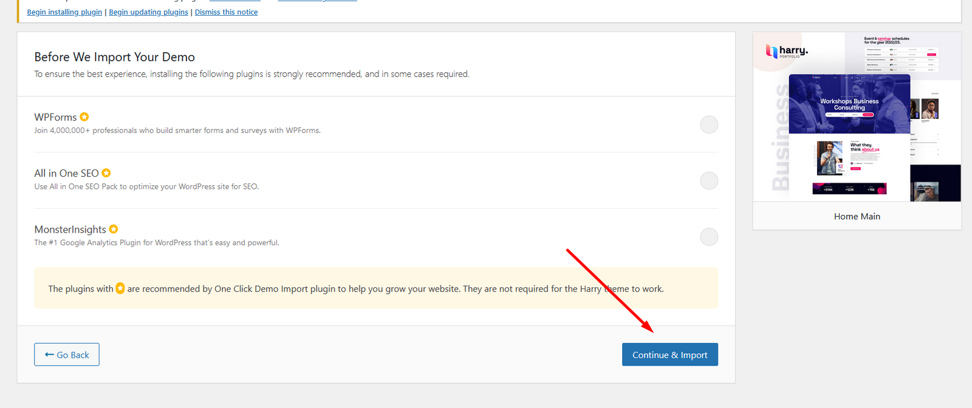Click the All in One SEO Pack description
The image size is (972, 408).
(146, 186)
